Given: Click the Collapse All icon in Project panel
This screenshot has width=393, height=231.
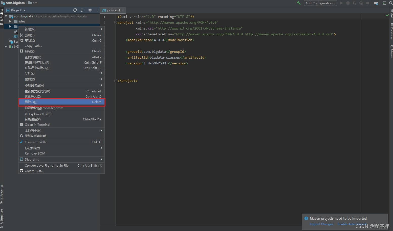Looking at the screenshot, I should (82, 10).
